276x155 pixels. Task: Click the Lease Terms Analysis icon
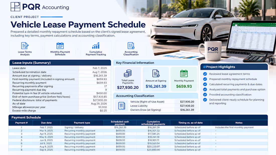coord(25,46)
